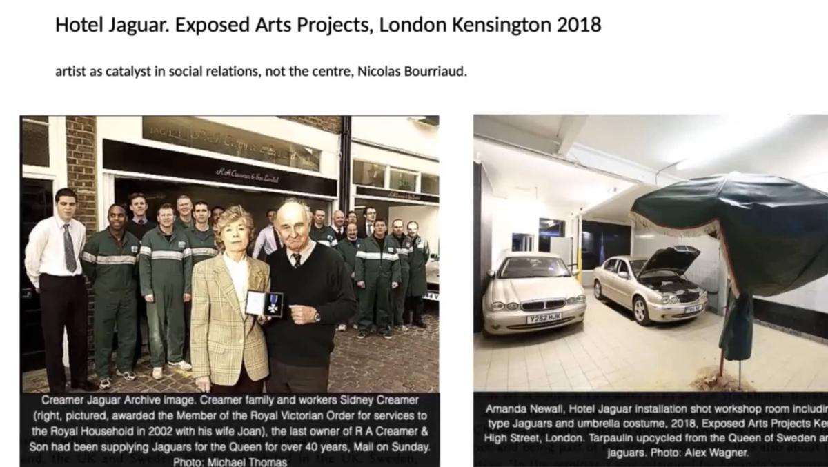The width and height of the screenshot is (828, 467).
Task: Select the Photo: Michael Thomas credit
Action: tap(230, 461)
